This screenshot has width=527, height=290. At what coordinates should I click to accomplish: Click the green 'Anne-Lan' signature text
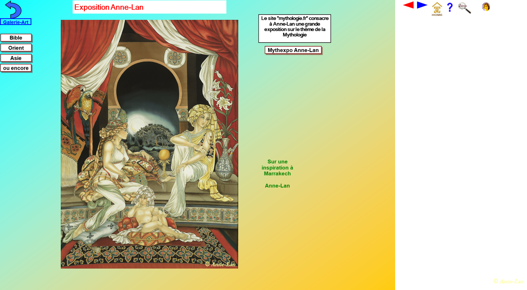pos(277,186)
